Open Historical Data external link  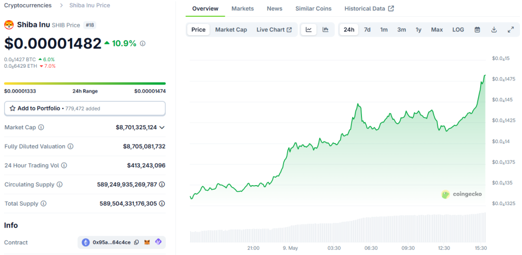tap(369, 9)
